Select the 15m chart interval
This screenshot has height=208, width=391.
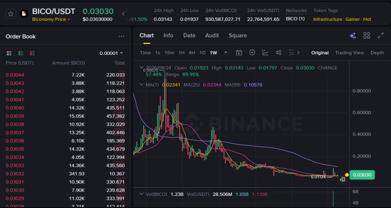click(169, 53)
